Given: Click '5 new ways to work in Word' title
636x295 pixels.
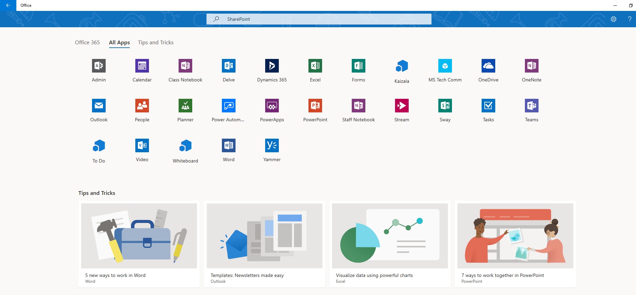Looking at the screenshot, I should click(115, 275).
